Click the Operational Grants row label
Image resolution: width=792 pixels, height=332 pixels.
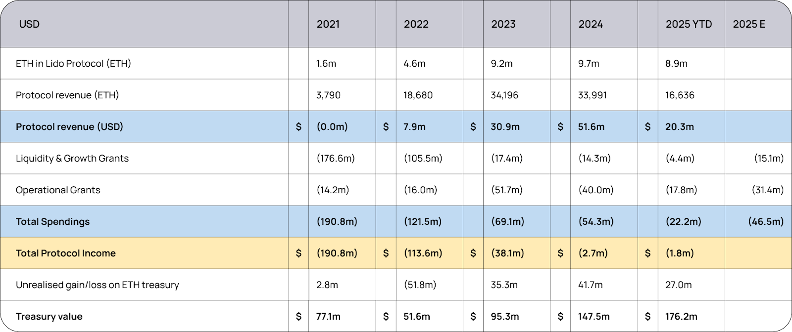click(x=58, y=190)
